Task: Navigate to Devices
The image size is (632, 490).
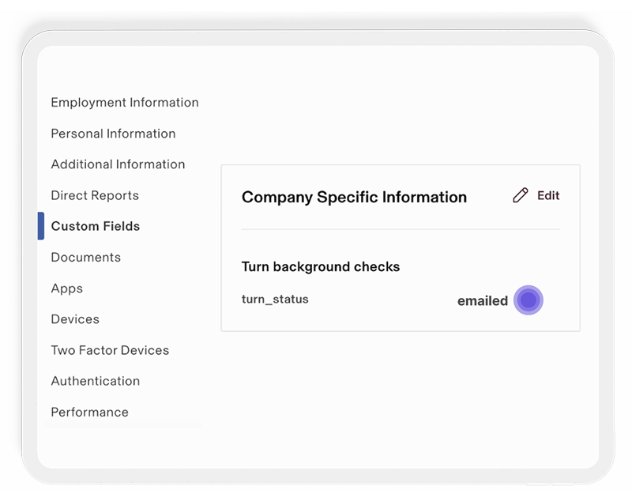Action: click(75, 319)
